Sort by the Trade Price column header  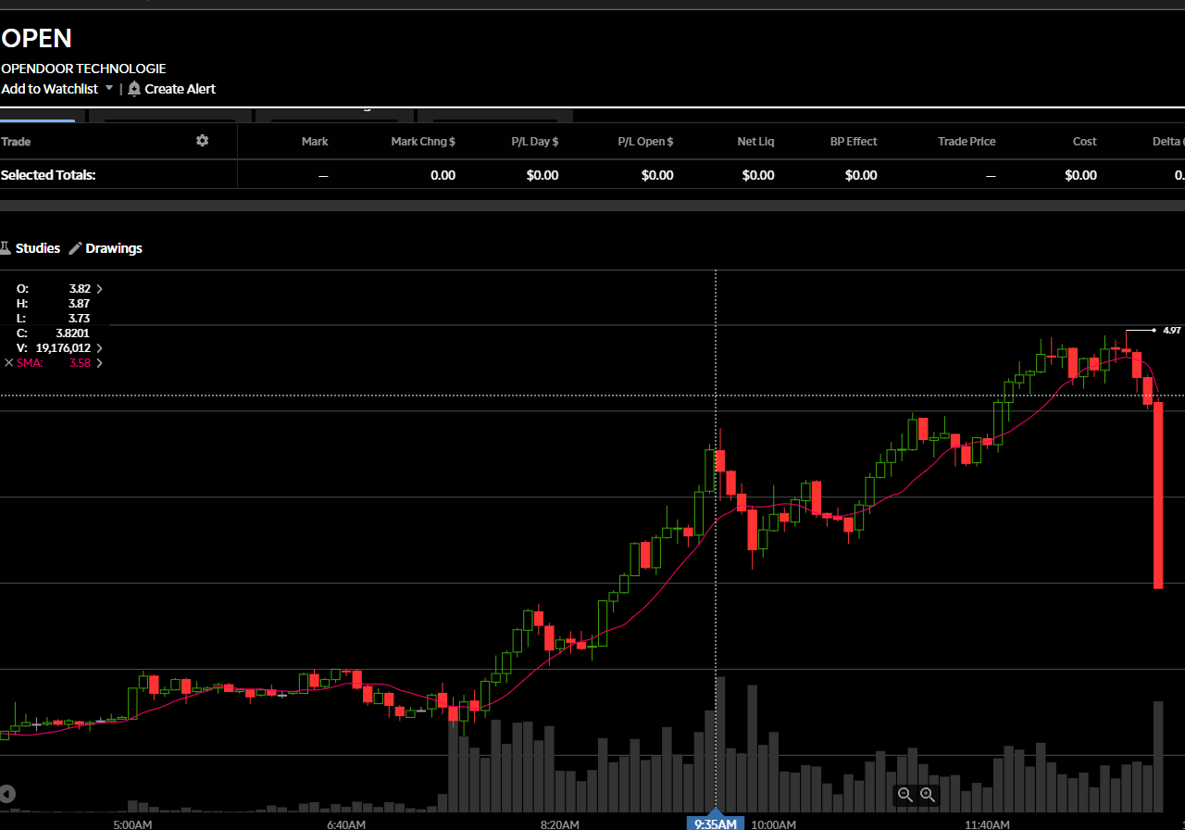(967, 142)
